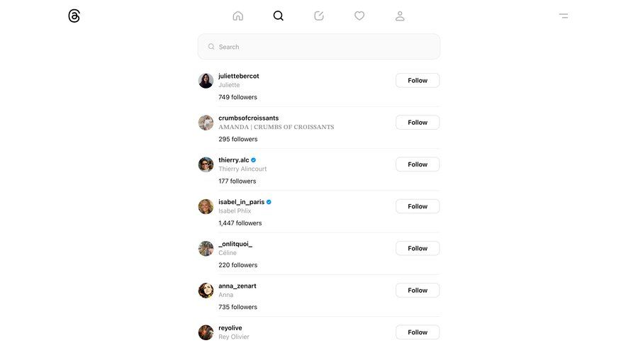Click anna_zenart avatar image

pyautogui.click(x=206, y=291)
